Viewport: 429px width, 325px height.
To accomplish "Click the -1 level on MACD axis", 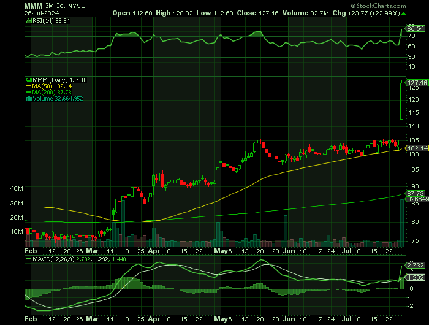I will click(411, 297).
